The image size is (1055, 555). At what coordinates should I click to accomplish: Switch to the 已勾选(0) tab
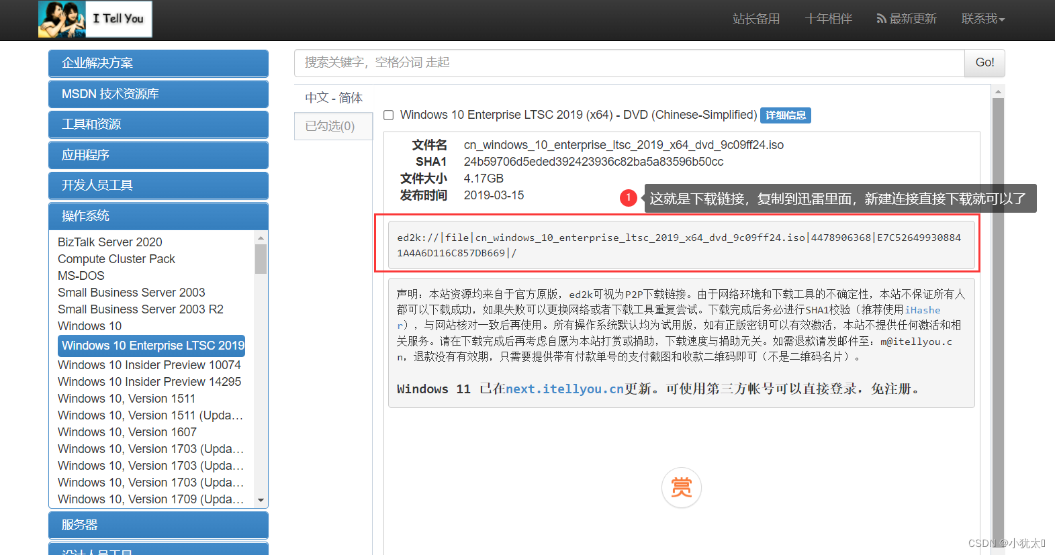[333, 126]
